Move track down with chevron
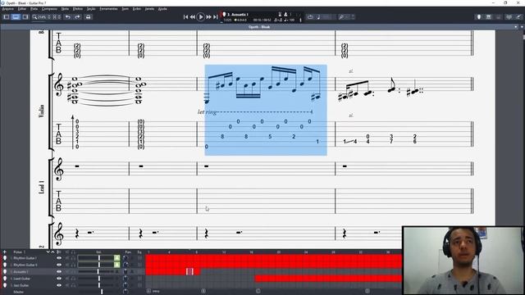The height and width of the screenshot is (295, 525). click(x=48, y=252)
